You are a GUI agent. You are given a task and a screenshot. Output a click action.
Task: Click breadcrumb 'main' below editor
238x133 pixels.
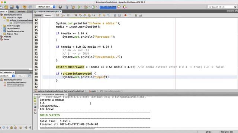94,91
